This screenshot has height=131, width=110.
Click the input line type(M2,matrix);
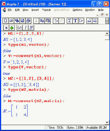click(x=28, y=90)
